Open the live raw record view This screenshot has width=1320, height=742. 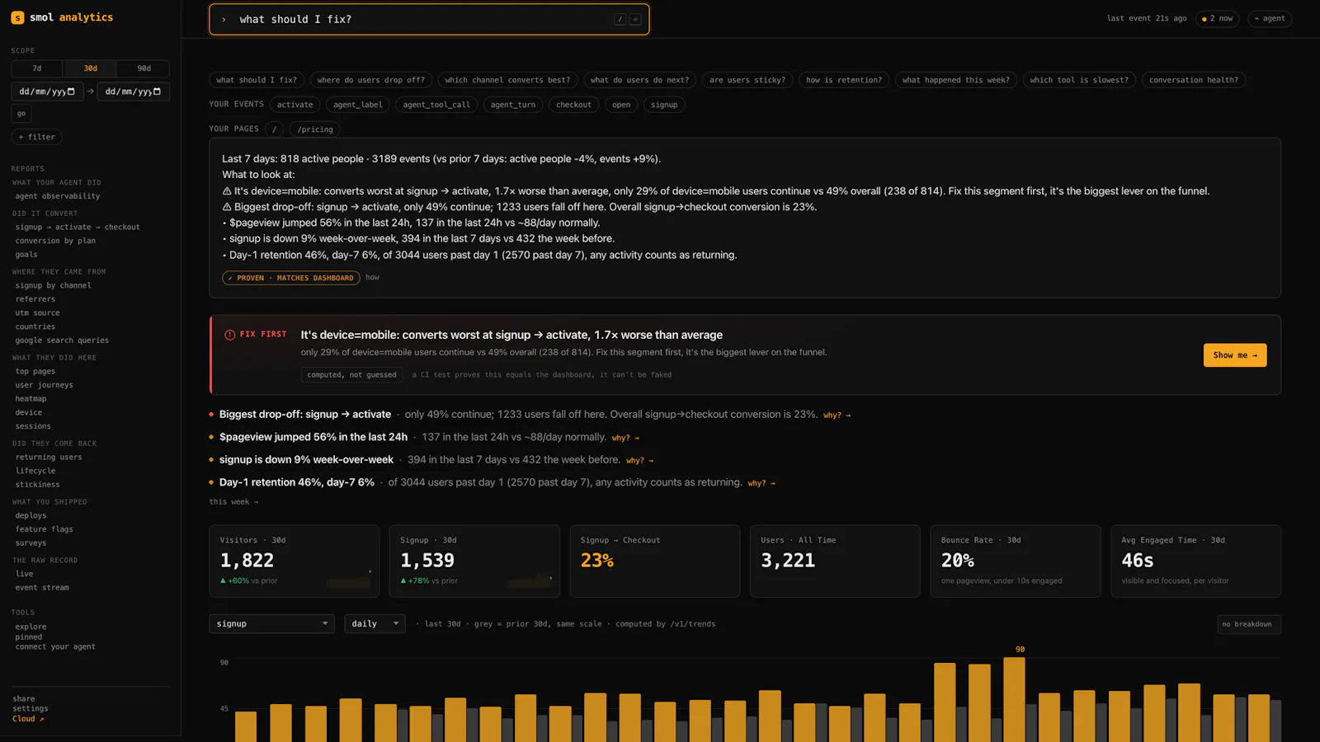pyautogui.click(x=25, y=575)
